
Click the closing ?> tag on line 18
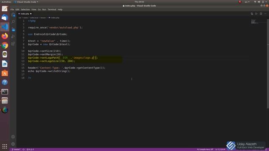pos(29,78)
